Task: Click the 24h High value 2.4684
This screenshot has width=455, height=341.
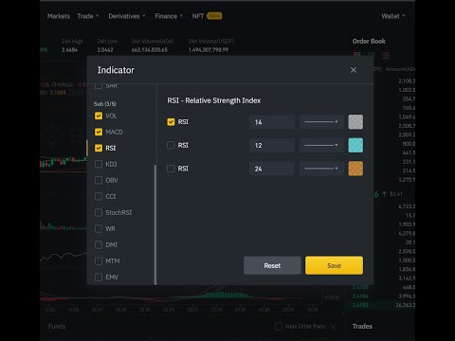Action: pos(70,50)
